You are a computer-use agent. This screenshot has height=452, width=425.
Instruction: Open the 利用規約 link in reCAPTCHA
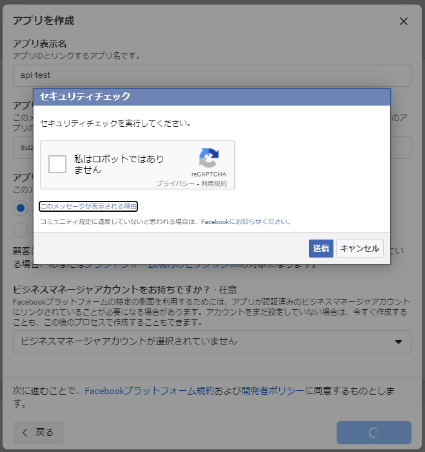(x=214, y=184)
